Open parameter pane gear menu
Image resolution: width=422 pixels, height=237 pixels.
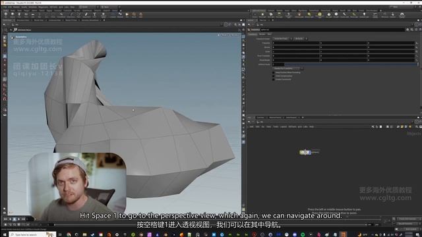pos(407,30)
